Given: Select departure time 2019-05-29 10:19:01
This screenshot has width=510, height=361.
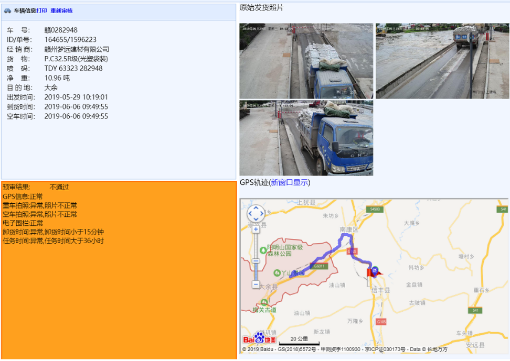Looking at the screenshot, I should point(76,97).
